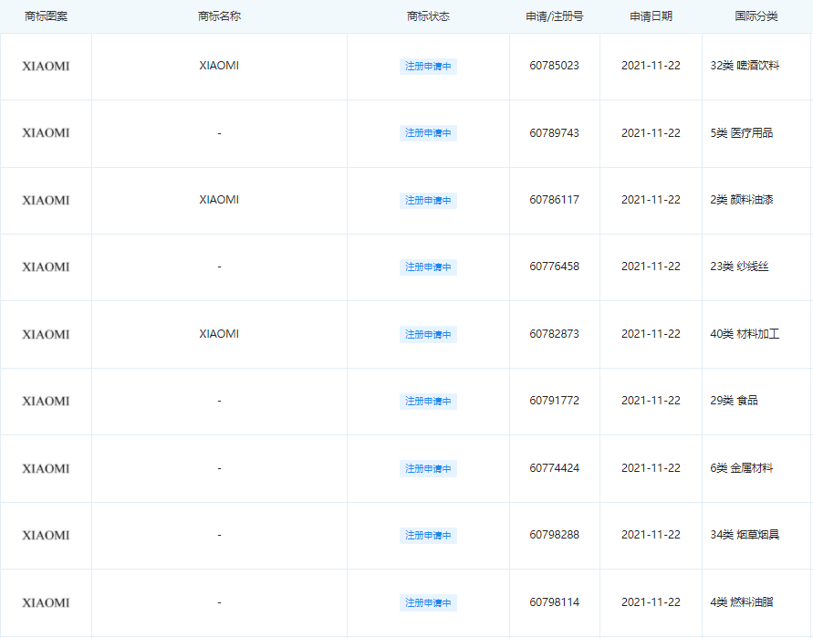Click the 商标名称 column header
Image resolution: width=813 pixels, height=638 pixels.
(219, 16)
